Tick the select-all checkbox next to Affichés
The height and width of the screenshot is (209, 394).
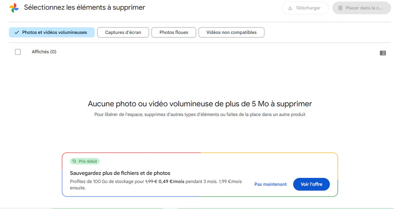[18, 52]
